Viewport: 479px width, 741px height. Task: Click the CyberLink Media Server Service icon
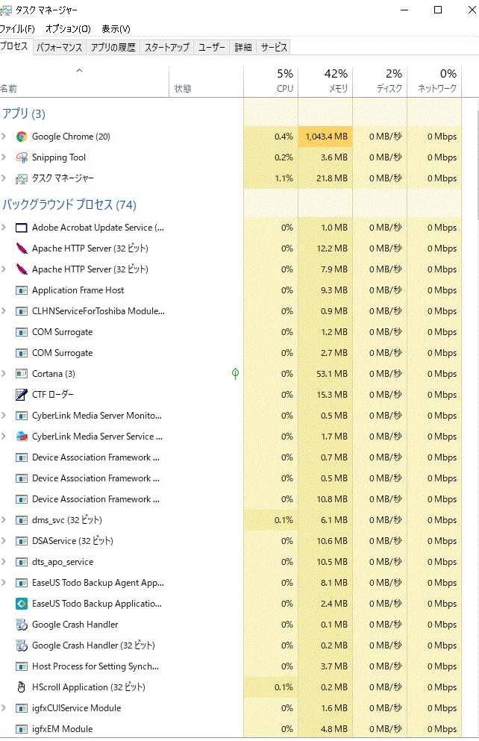click(x=22, y=437)
